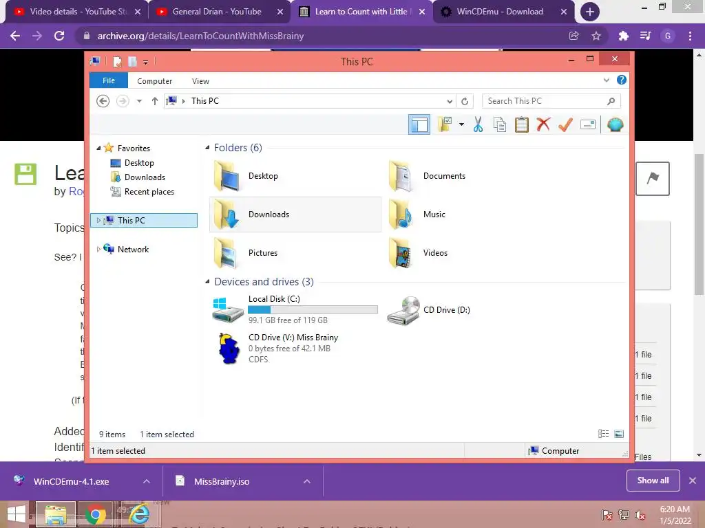Click Show all downloads button
705x528 pixels.
click(x=653, y=481)
